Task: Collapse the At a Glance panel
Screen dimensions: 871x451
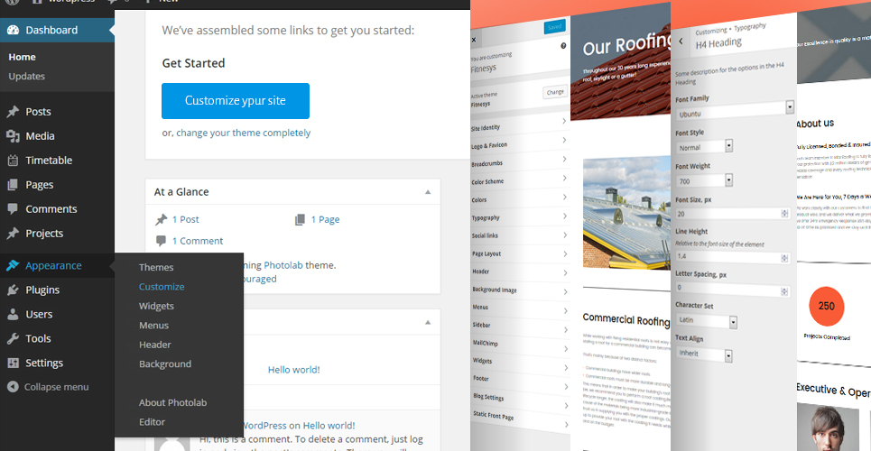Action: [x=428, y=192]
